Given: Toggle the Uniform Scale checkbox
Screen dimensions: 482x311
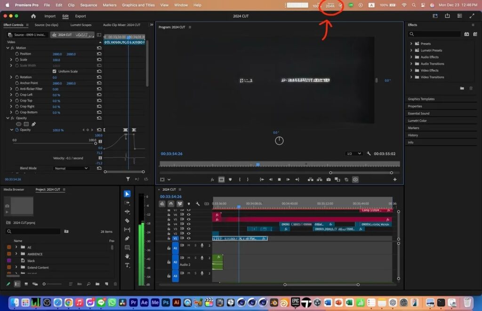Looking at the screenshot, I should (55, 71).
